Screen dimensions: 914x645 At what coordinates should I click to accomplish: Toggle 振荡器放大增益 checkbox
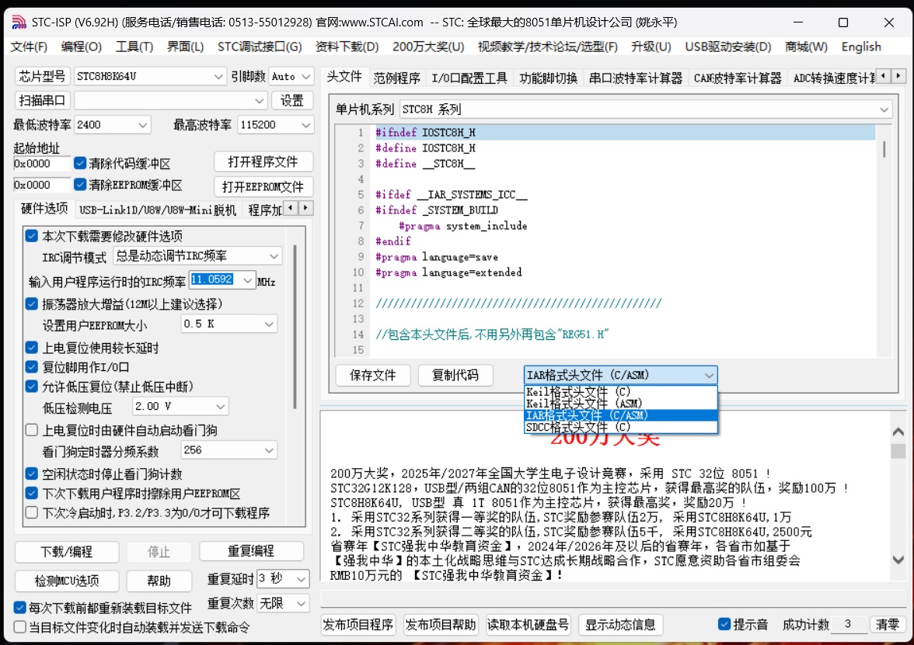click(x=31, y=304)
